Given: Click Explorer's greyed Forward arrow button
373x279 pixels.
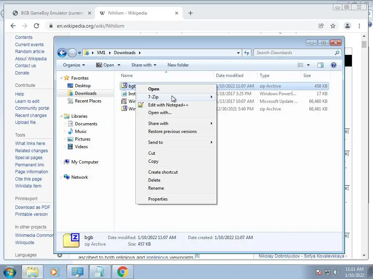Looking at the screenshot, I should coord(72,53).
